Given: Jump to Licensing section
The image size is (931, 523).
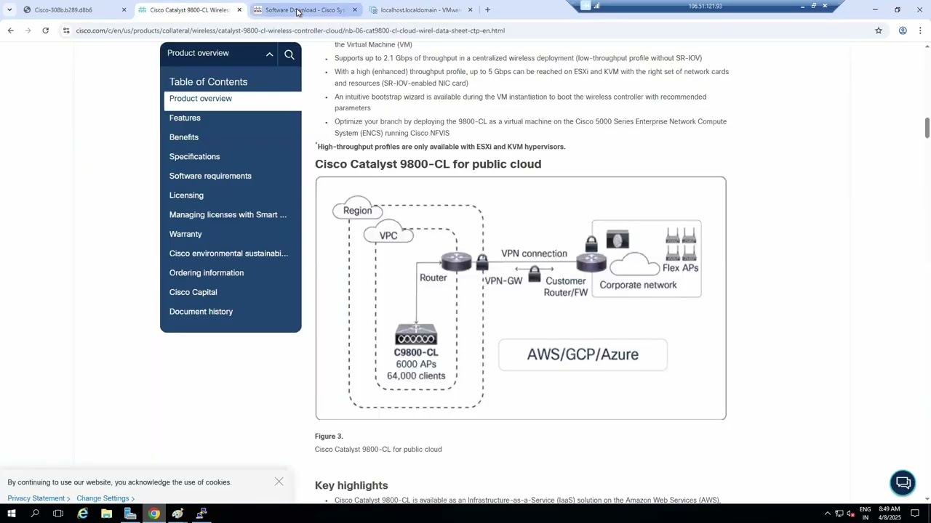Looking at the screenshot, I should tap(186, 195).
